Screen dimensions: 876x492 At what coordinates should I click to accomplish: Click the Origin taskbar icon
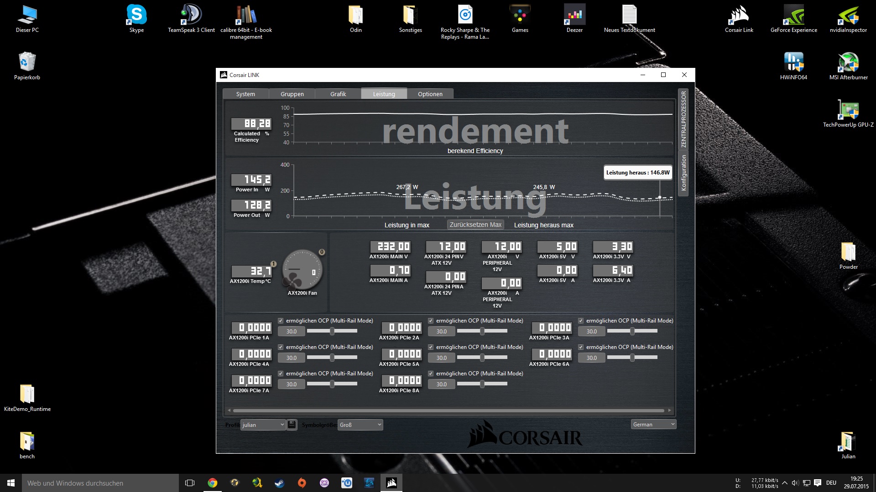tap(302, 483)
